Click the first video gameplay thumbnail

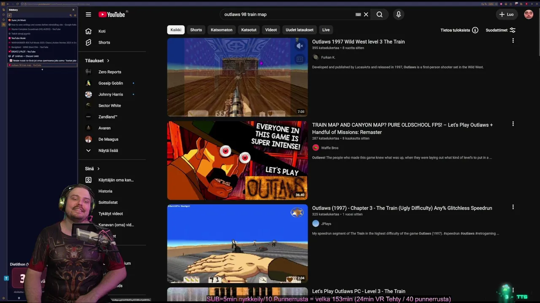238,77
